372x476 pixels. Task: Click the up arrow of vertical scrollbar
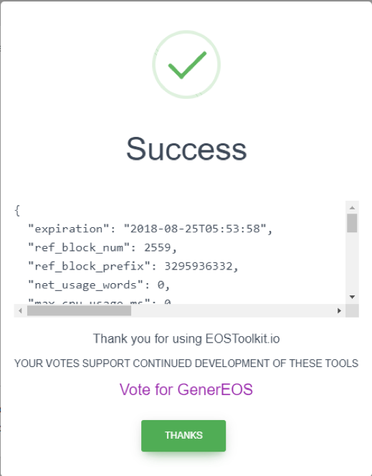tap(352, 208)
